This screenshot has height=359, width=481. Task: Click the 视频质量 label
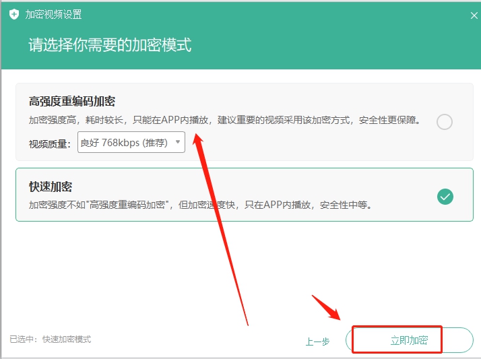pos(49,143)
